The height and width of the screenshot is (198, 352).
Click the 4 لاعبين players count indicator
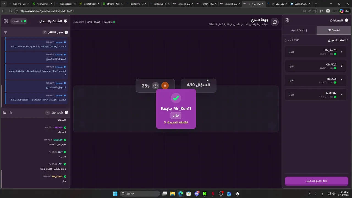(109, 22)
